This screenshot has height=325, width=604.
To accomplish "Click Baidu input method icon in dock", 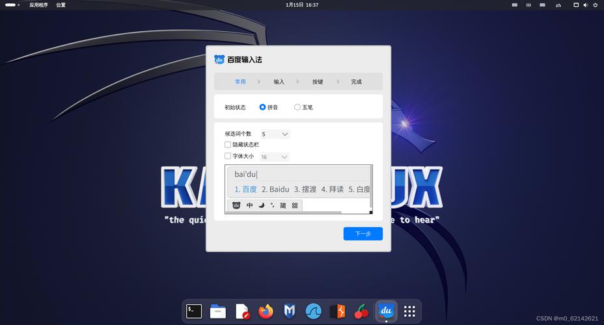I will [386, 311].
